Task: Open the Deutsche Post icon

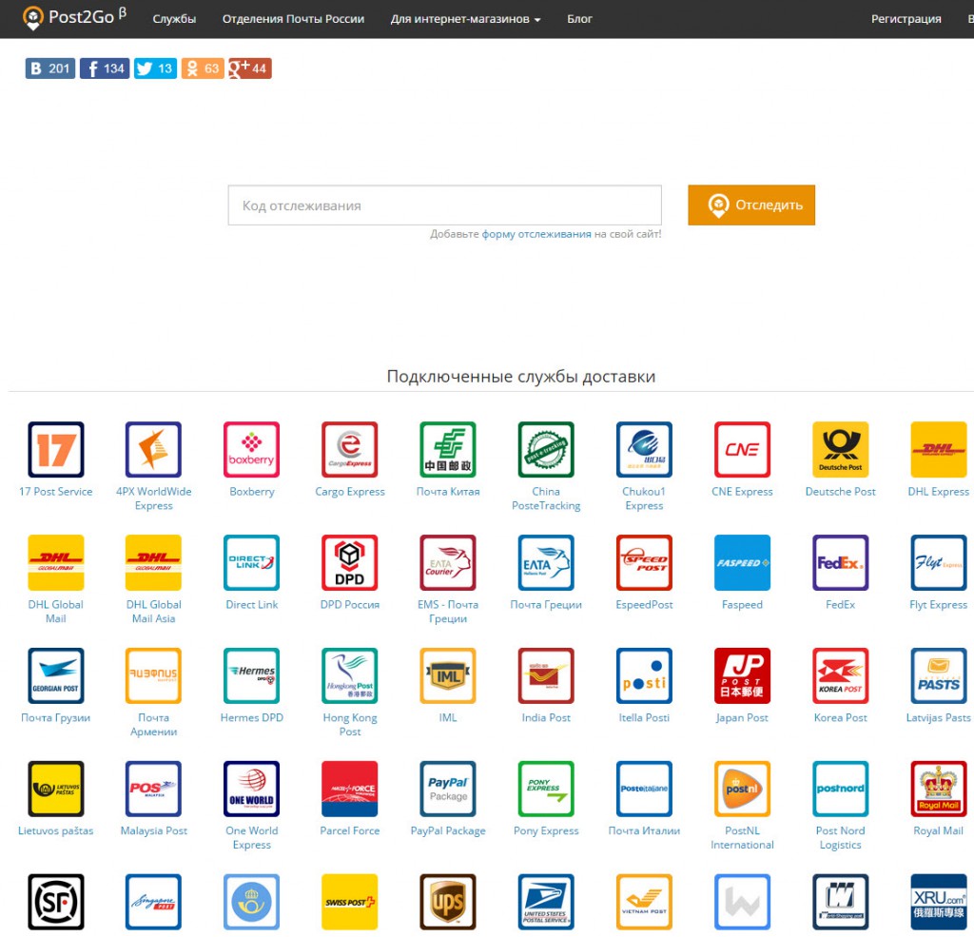Action: click(840, 450)
